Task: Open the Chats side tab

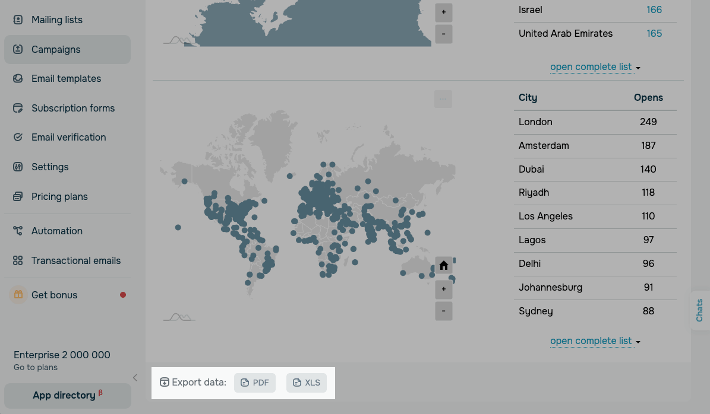Action: [699, 311]
